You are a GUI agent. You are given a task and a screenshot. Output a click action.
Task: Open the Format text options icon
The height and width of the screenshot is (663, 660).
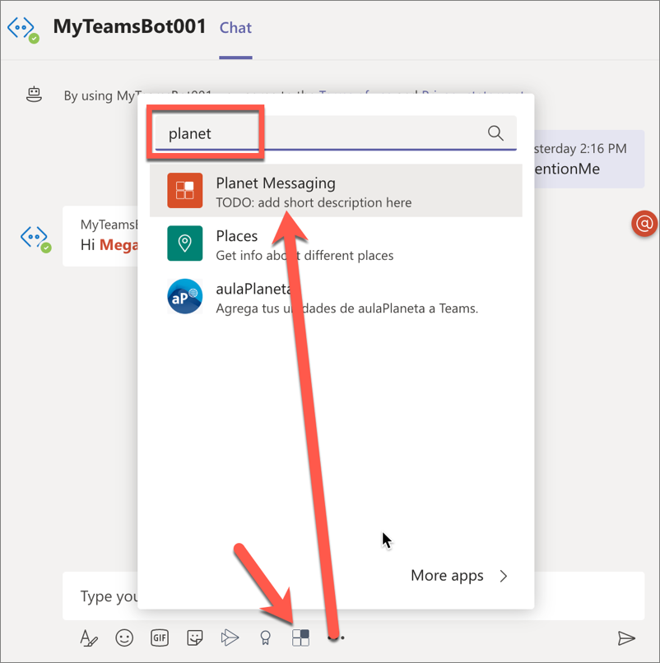tap(89, 637)
